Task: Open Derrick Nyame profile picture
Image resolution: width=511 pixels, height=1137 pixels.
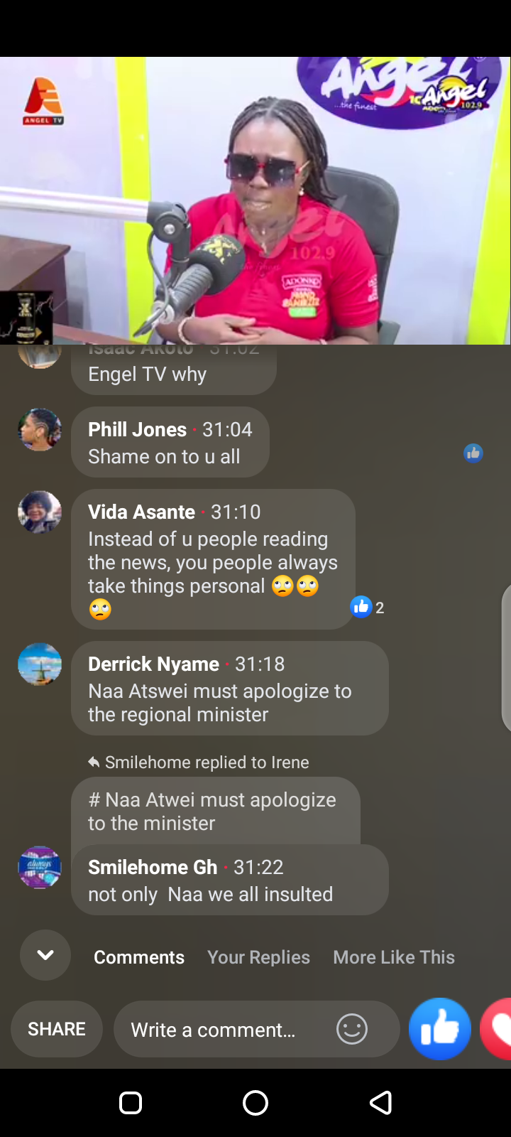Action: pyautogui.click(x=40, y=664)
